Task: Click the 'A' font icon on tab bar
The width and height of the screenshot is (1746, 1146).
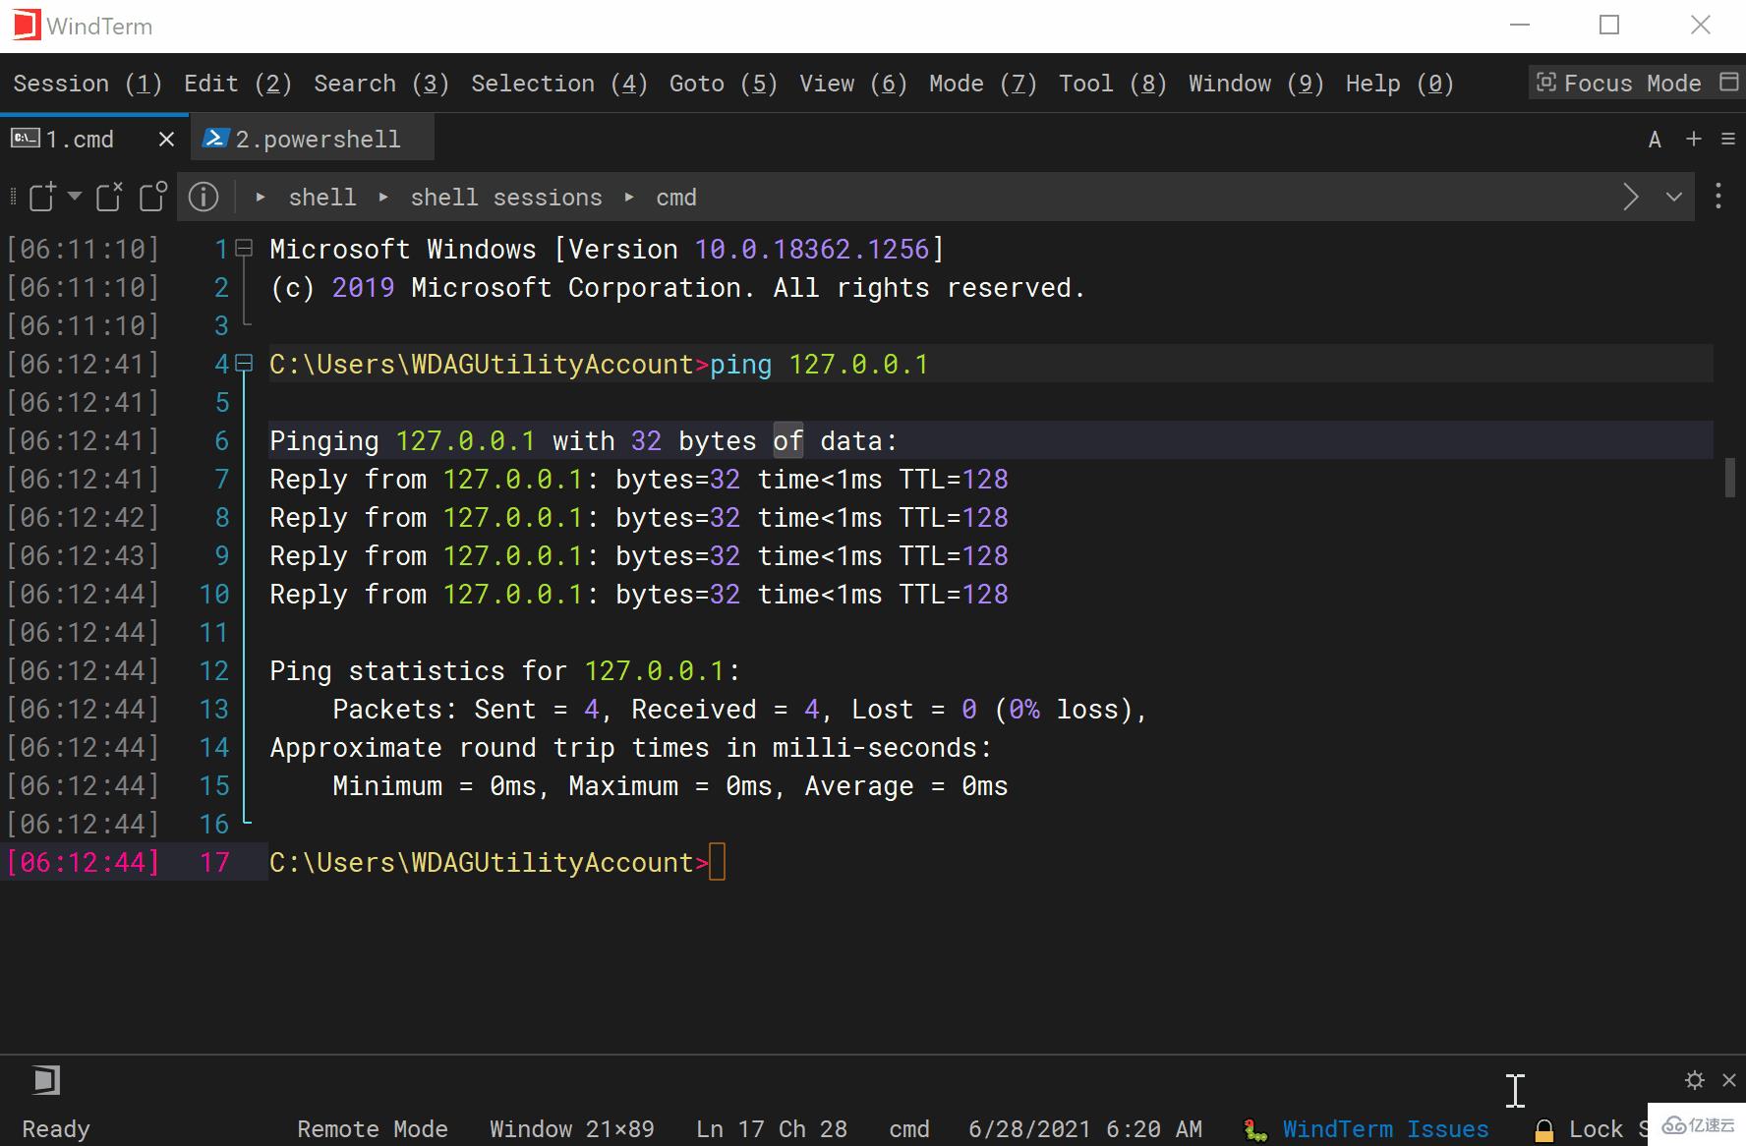Action: pyautogui.click(x=1655, y=140)
